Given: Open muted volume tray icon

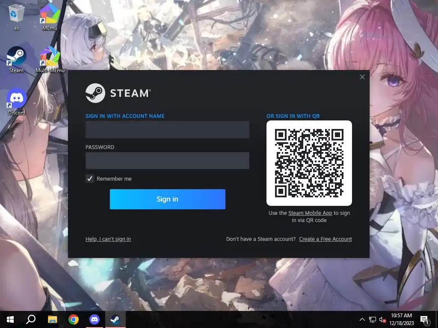Looking at the screenshot, I should point(382,319).
